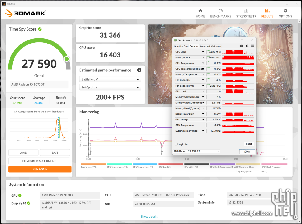
Task: Enable Log to file checkbox in GPU-Z
Action: pos(176,144)
